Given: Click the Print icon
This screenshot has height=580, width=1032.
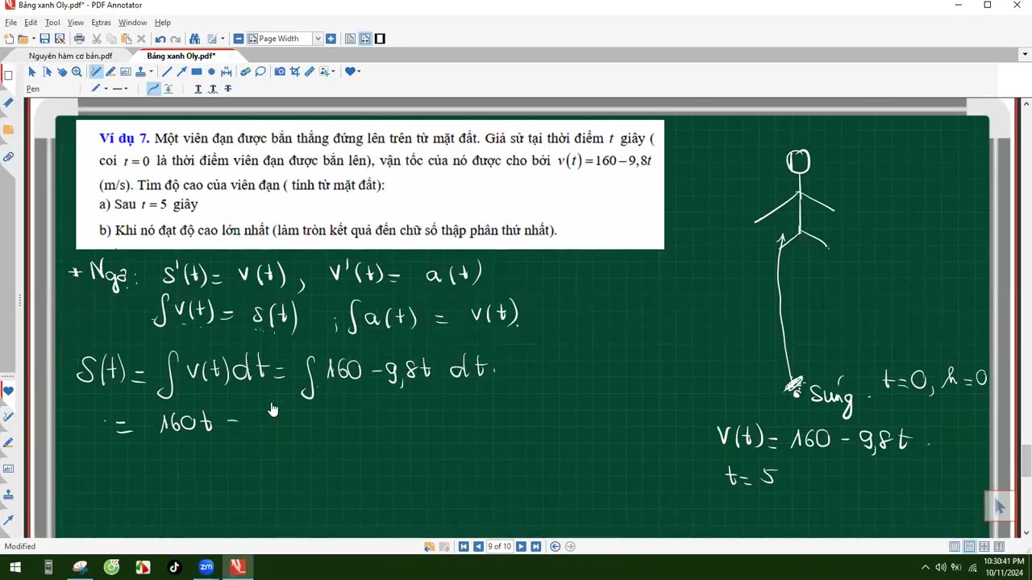Looking at the screenshot, I should pos(79,39).
